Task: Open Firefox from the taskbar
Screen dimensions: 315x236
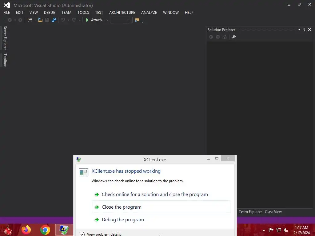Action: tap(26, 230)
